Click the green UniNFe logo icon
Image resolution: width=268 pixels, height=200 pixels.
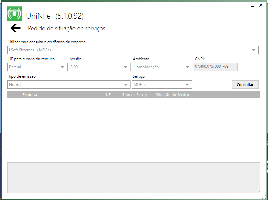(x=14, y=14)
